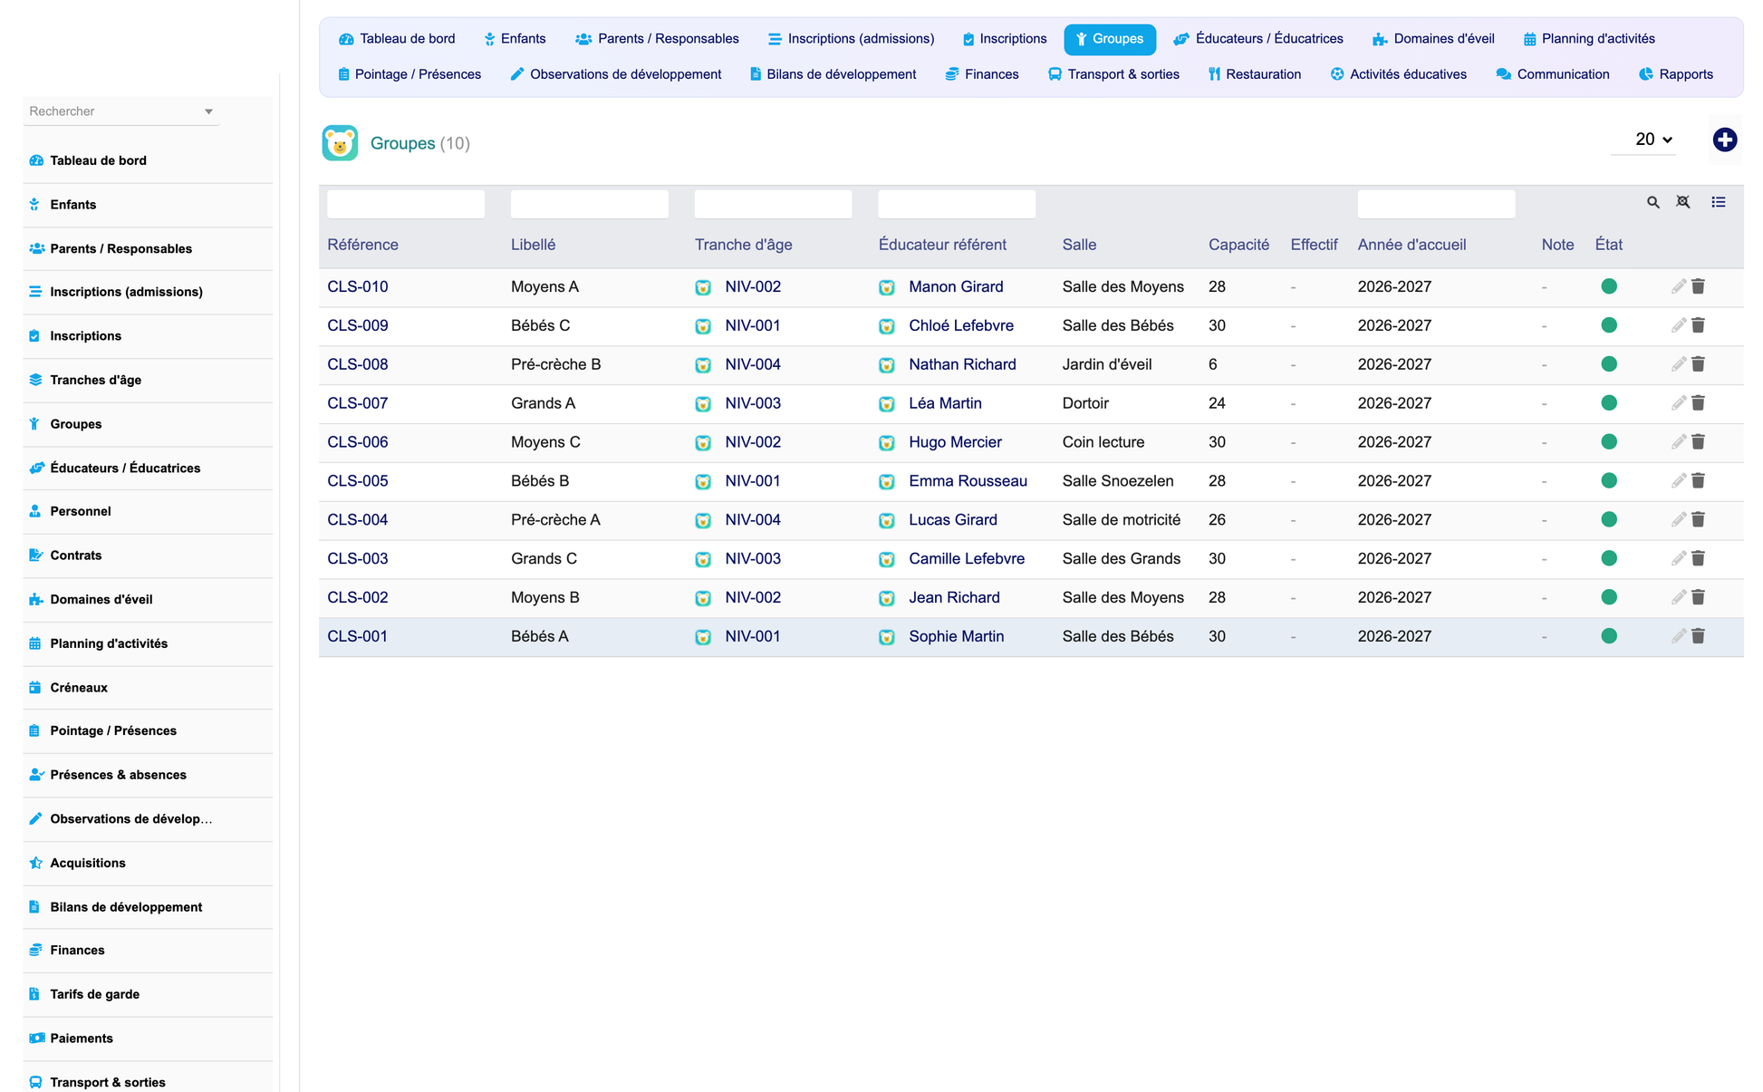The image size is (1763, 1092).
Task: Switch to Planning d'activités top tab
Action: click(x=1589, y=39)
